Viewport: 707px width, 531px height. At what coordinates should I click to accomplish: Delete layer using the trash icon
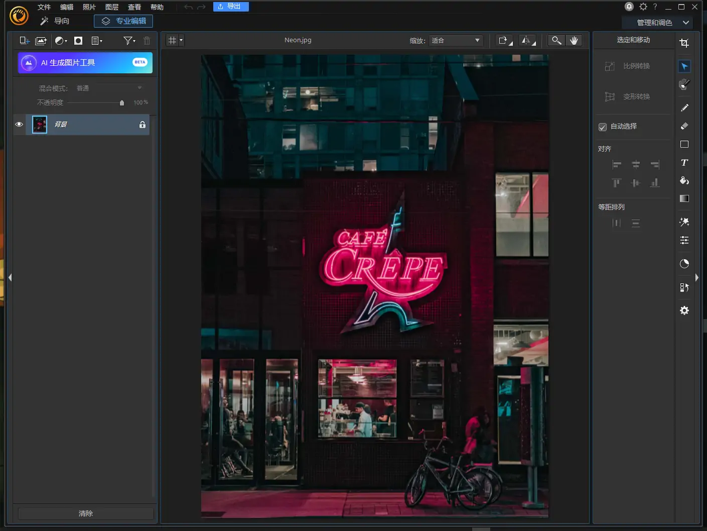pos(147,41)
